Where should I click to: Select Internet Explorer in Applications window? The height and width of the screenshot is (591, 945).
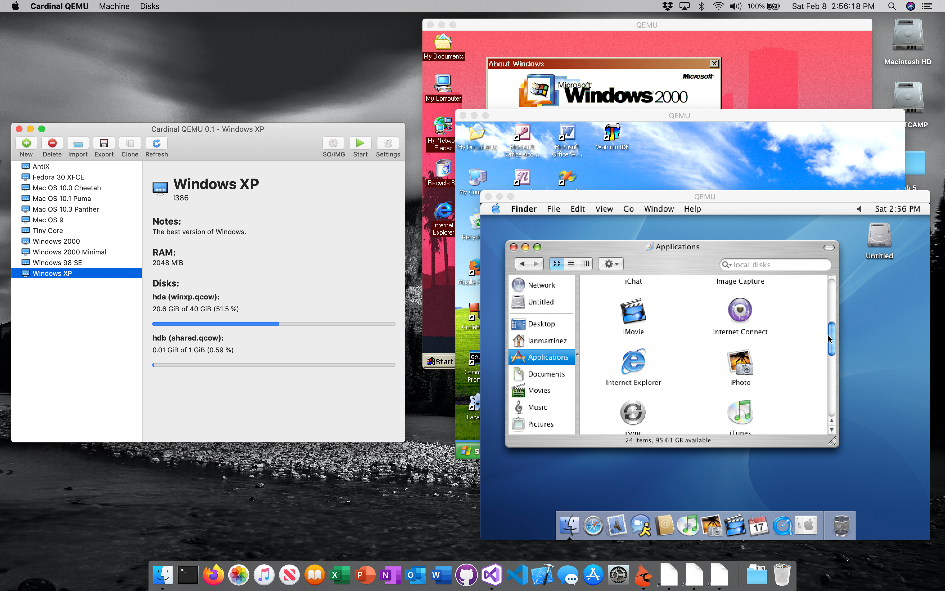[633, 362]
